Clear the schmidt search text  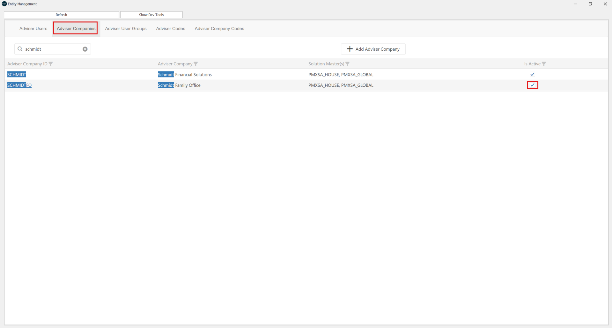(x=85, y=49)
